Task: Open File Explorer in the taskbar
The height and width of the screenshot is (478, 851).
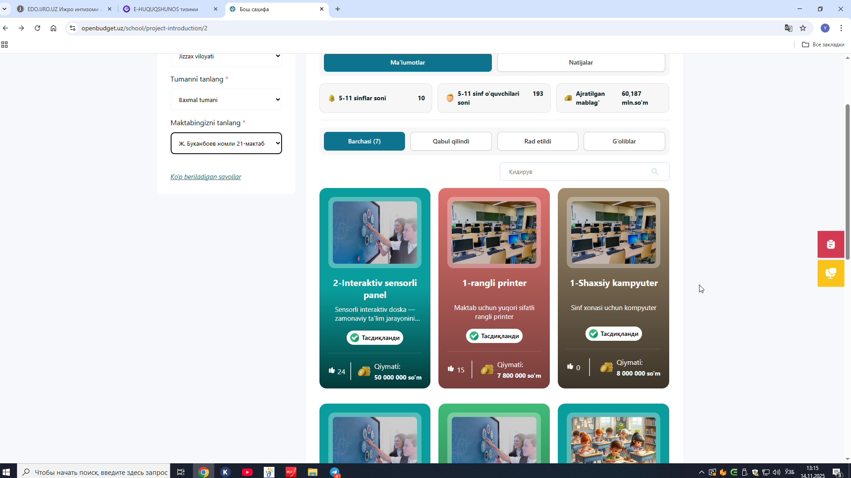Action: coord(313,472)
